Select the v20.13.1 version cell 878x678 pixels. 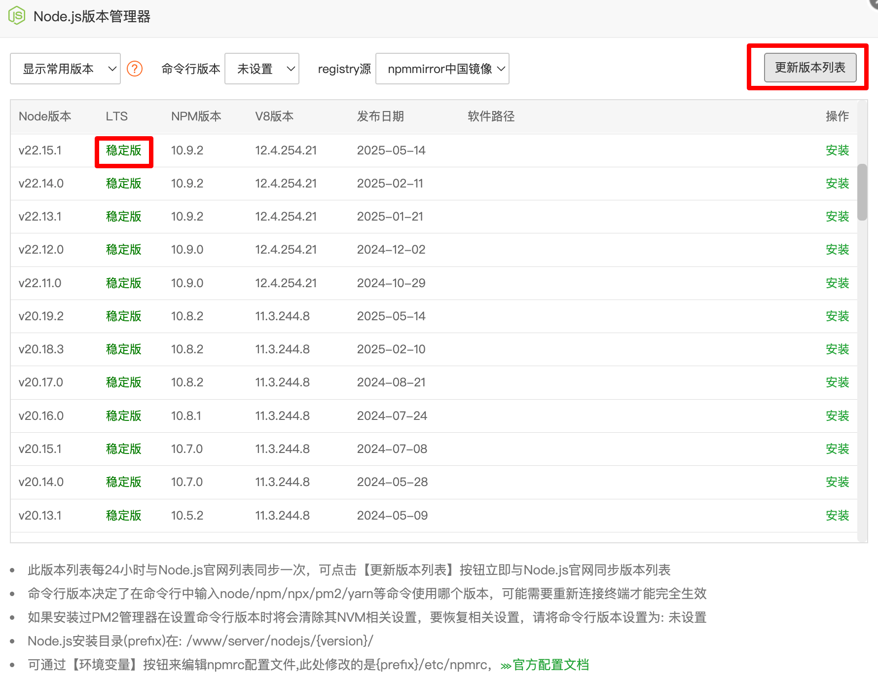[40, 516]
